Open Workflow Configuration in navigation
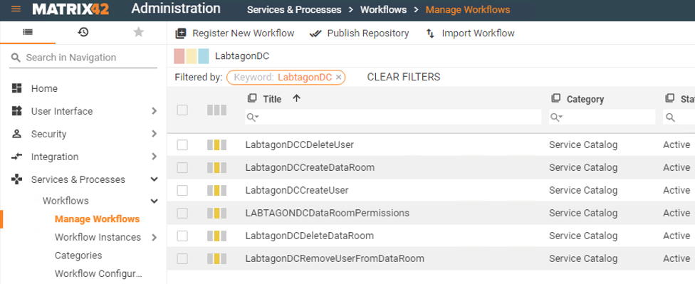Viewport: 695px width, 284px height. (99, 274)
